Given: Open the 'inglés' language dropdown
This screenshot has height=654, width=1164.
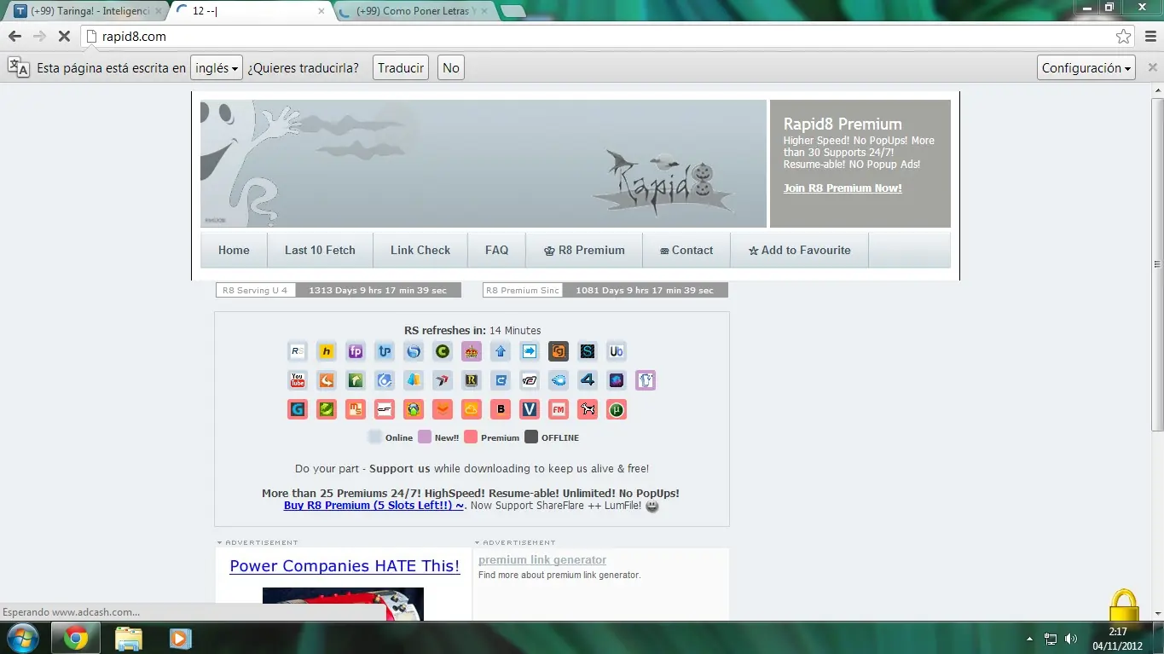Looking at the screenshot, I should [x=217, y=68].
